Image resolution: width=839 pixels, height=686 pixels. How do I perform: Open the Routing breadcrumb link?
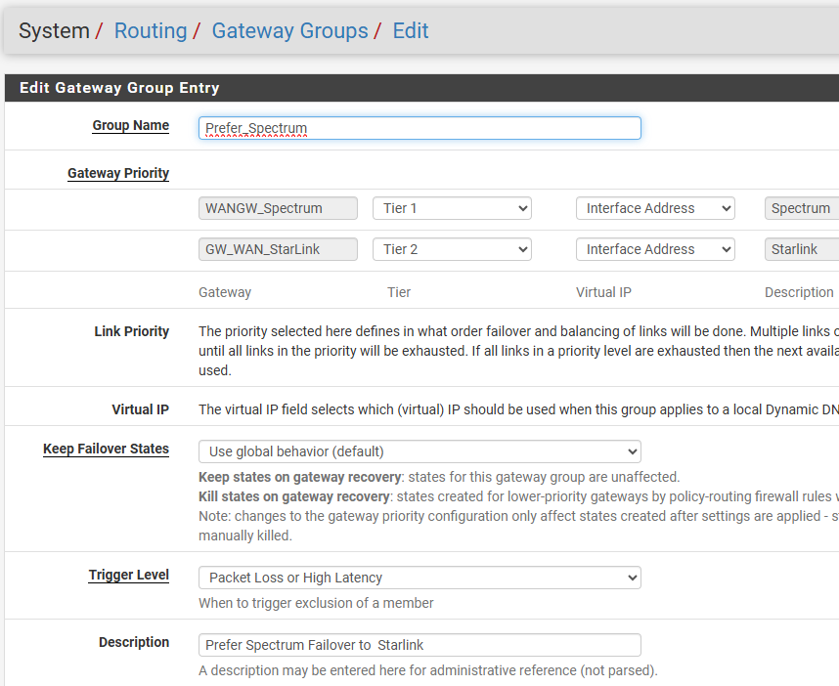[150, 30]
